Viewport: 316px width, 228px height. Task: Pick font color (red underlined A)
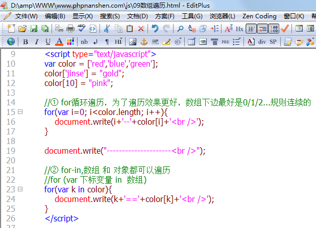coord(59,42)
